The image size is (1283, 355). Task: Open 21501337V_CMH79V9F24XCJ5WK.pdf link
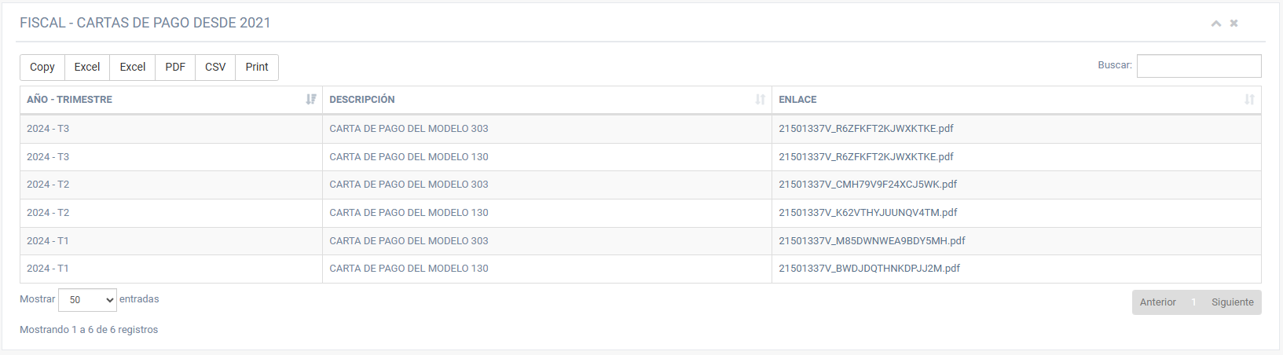point(867,185)
